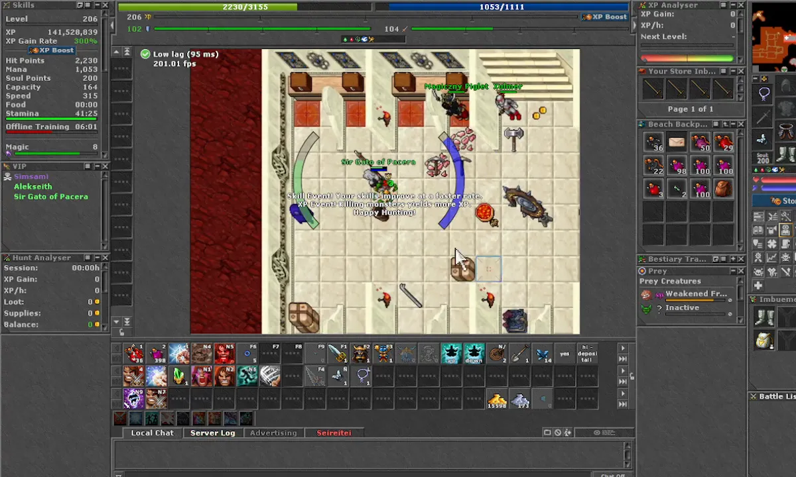Click the plus-shaped sidebar button

[x=758, y=286]
